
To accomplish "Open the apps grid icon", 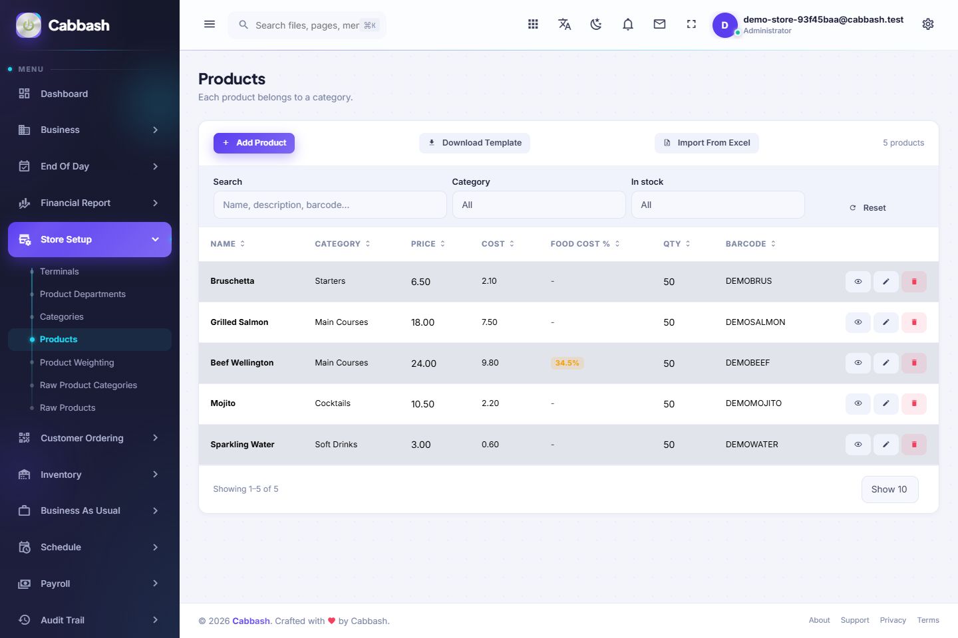I will pos(533,25).
